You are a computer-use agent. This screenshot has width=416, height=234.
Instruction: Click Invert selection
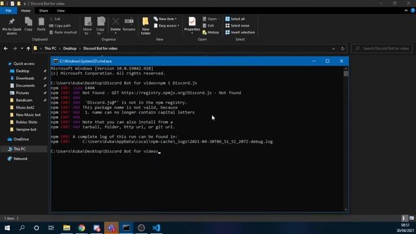[x=240, y=32]
